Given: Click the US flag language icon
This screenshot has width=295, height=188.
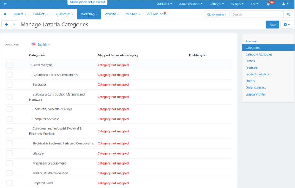Looking at the screenshot, I should click(33, 44).
